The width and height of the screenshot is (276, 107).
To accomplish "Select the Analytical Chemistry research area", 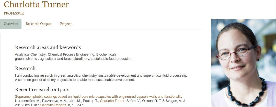I will click(x=30, y=55).
